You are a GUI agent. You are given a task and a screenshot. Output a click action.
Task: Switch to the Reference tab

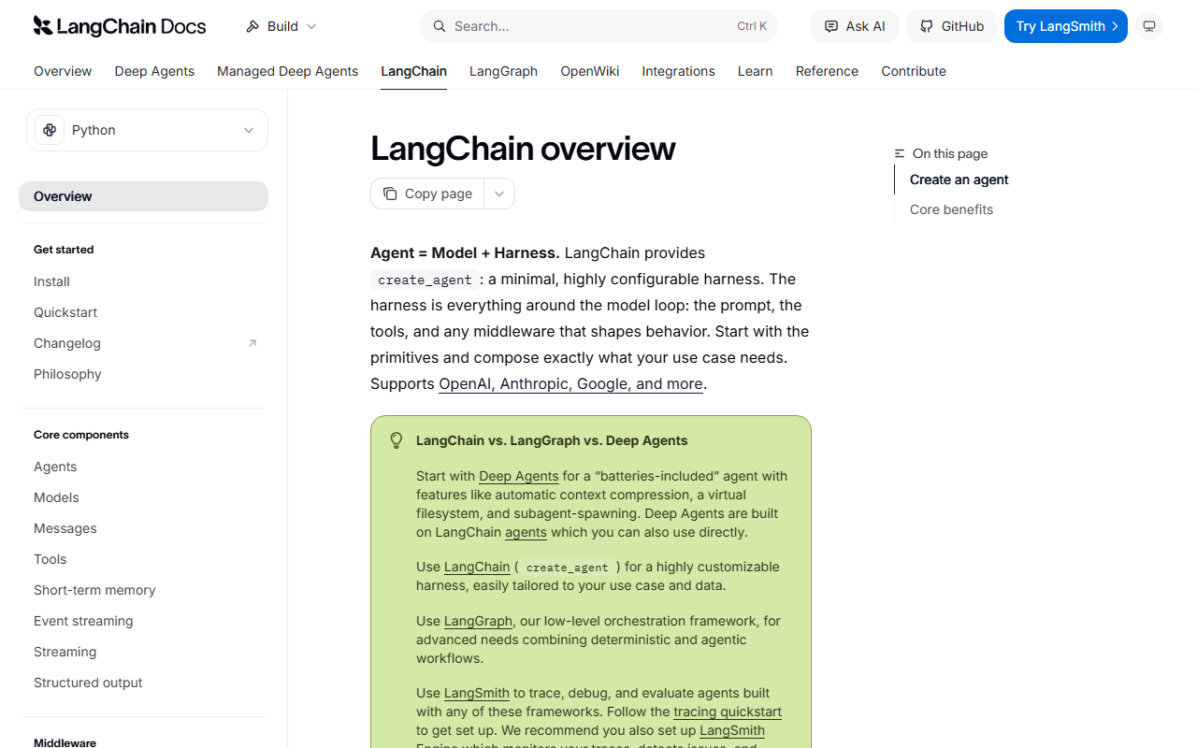pos(827,71)
